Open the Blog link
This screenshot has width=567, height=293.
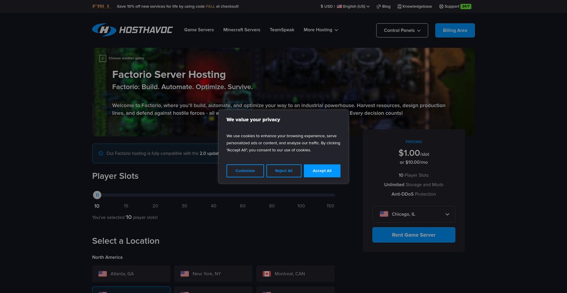pos(386,7)
